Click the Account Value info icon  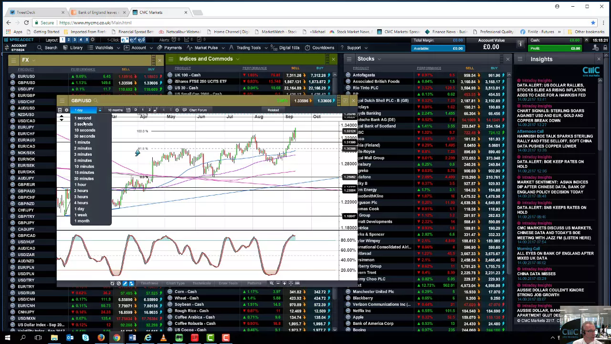pos(520,44)
